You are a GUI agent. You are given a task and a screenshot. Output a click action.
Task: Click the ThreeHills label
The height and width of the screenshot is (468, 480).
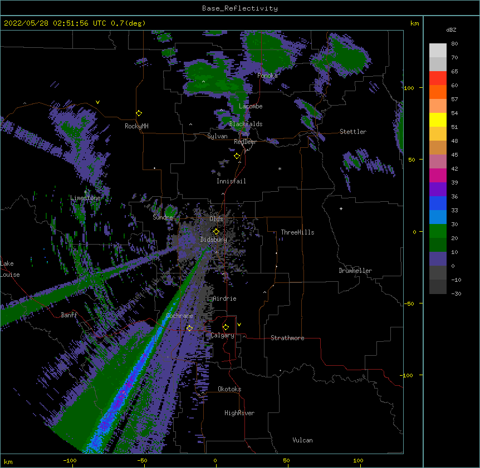point(297,232)
